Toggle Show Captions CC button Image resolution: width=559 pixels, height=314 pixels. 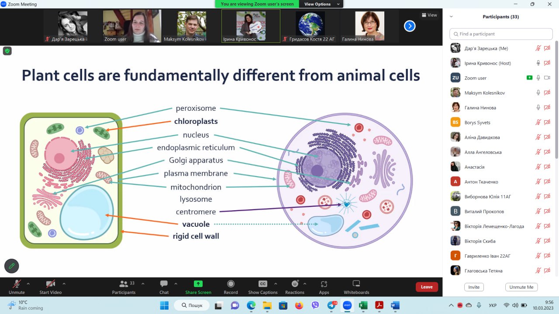(x=262, y=284)
